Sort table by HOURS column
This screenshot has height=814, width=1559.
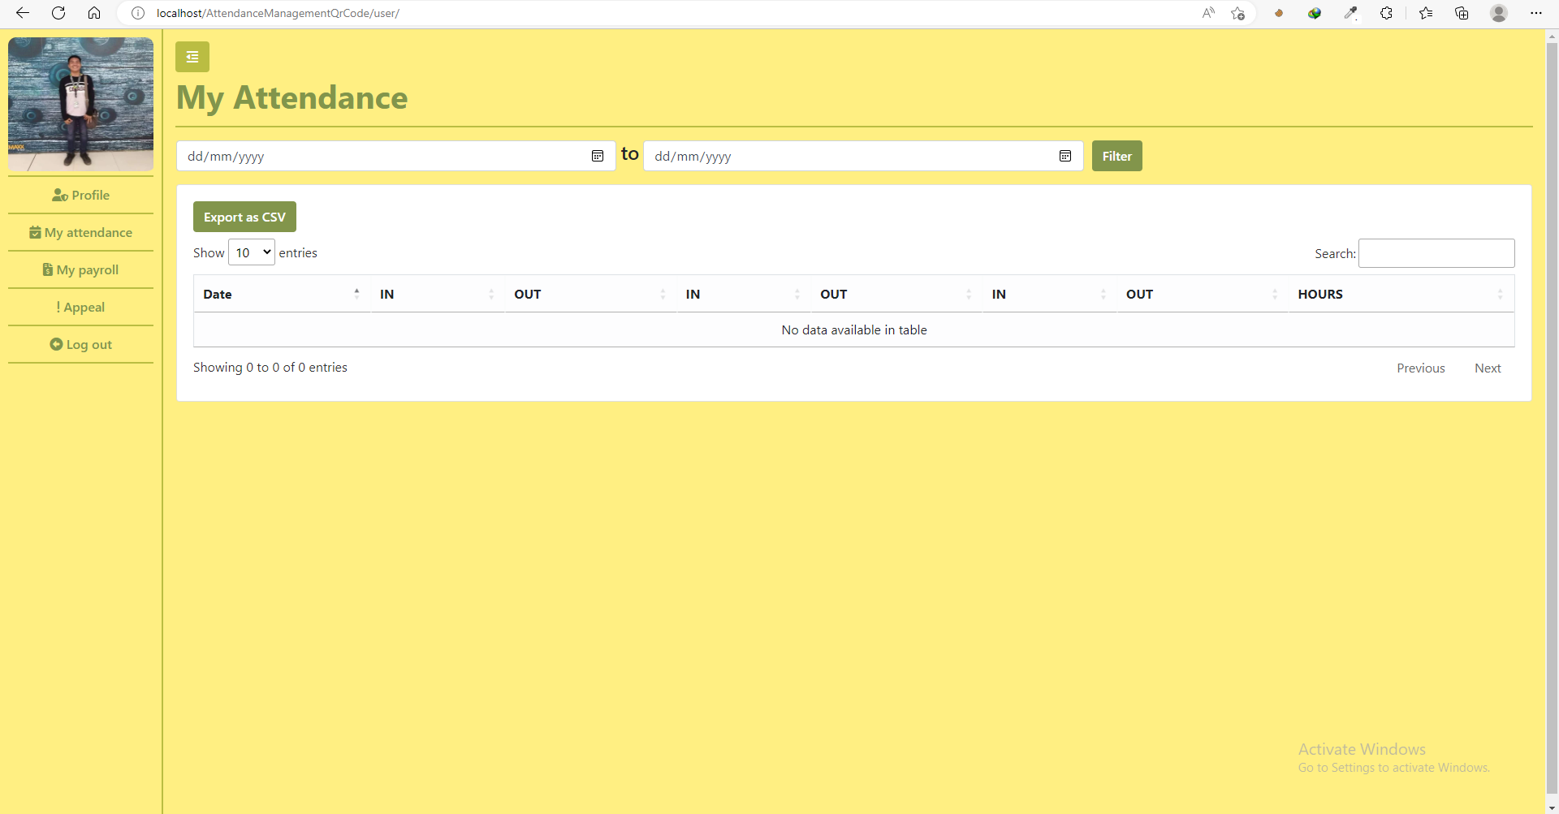(1401, 294)
